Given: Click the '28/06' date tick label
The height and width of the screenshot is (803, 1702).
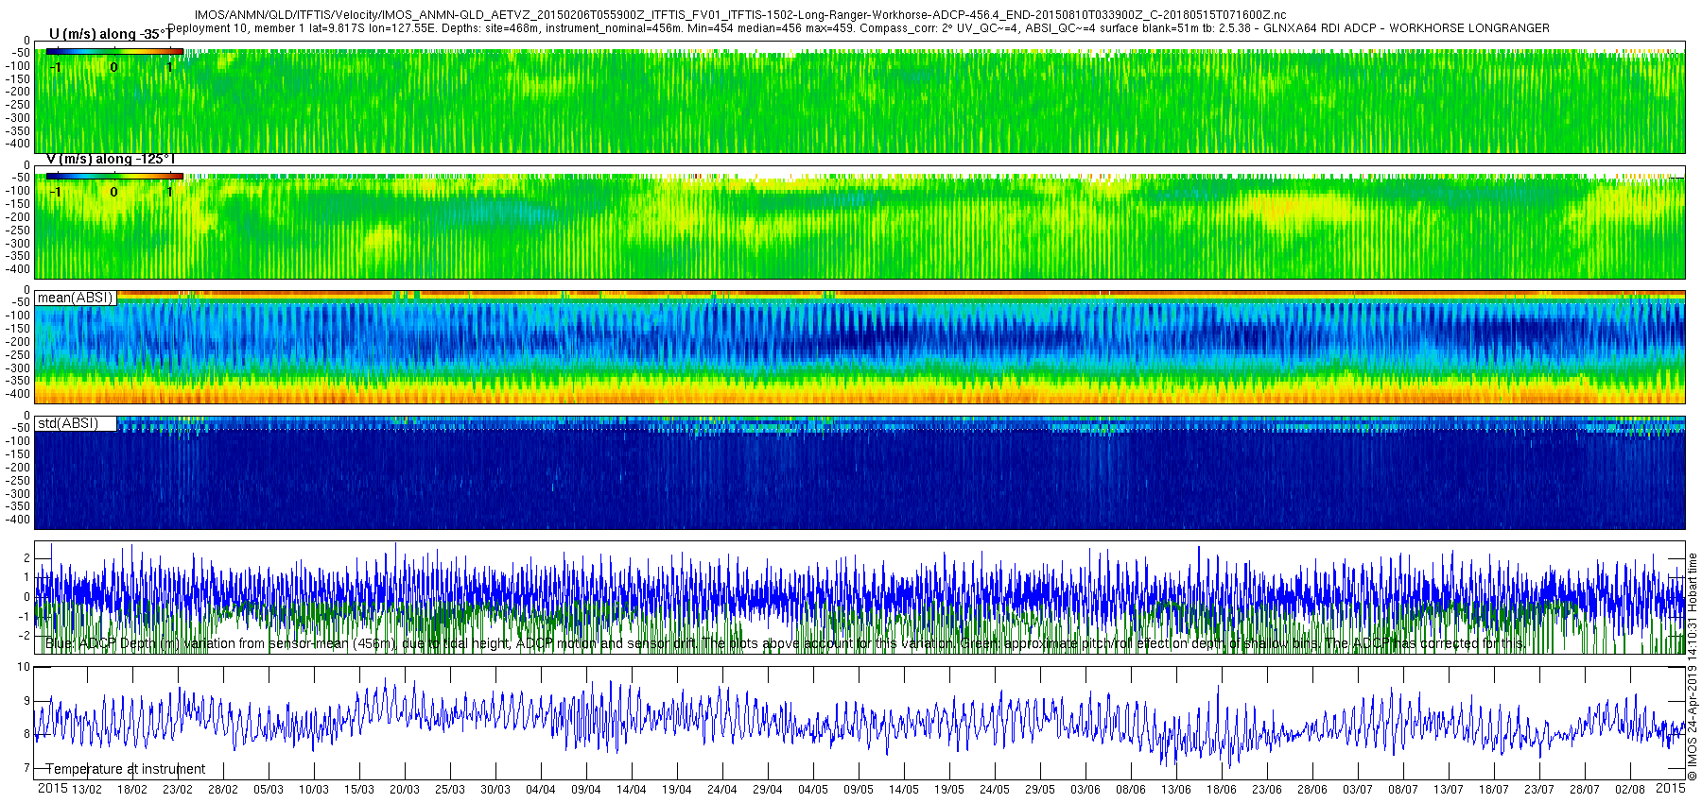Looking at the screenshot, I should [1311, 790].
